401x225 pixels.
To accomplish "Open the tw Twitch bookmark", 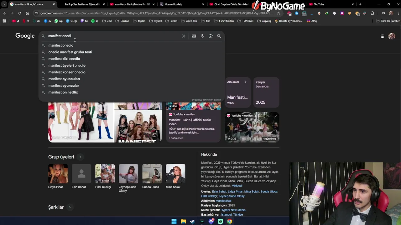I will [x=84, y=21].
